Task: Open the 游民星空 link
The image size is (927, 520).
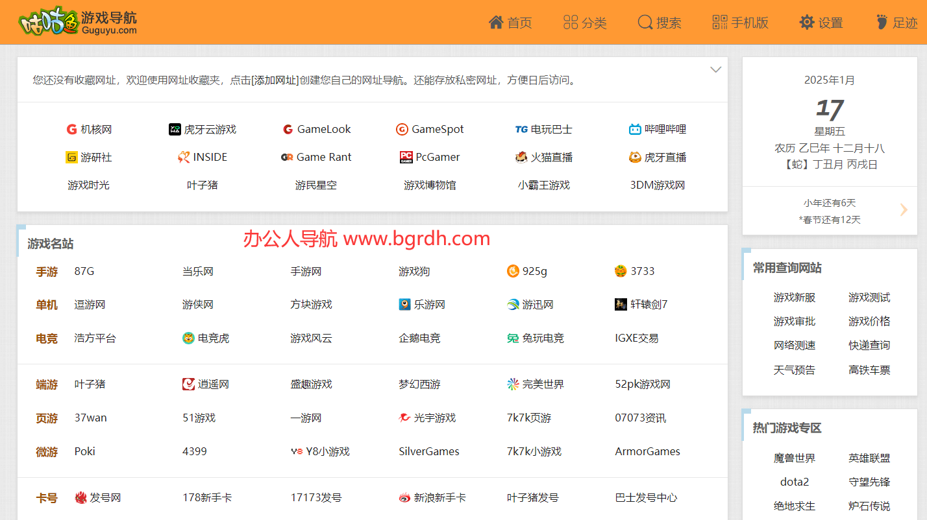Action: point(316,185)
